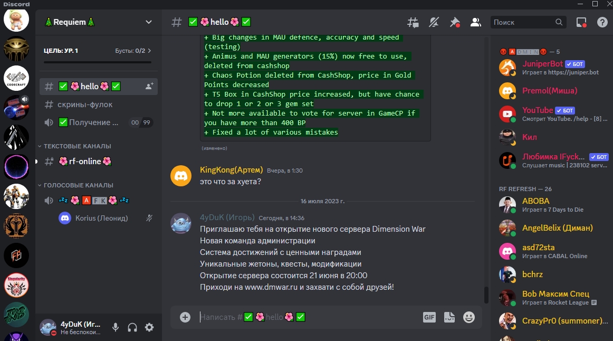The height and width of the screenshot is (341, 613).
Task: Open User Settings gear
Action: tap(149, 327)
